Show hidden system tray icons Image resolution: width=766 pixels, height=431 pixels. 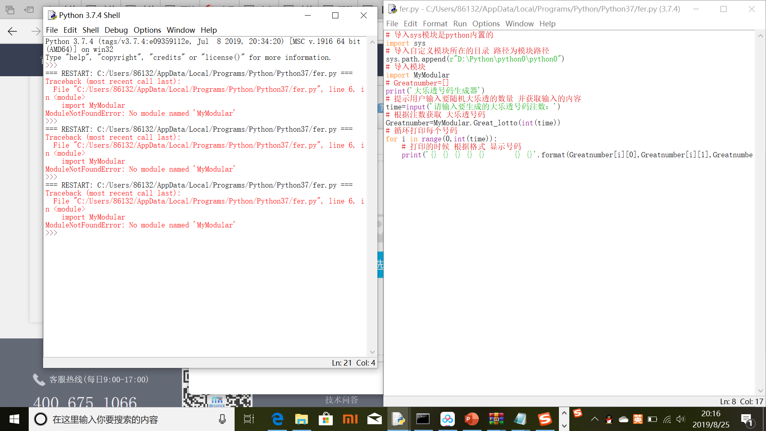[x=594, y=419]
